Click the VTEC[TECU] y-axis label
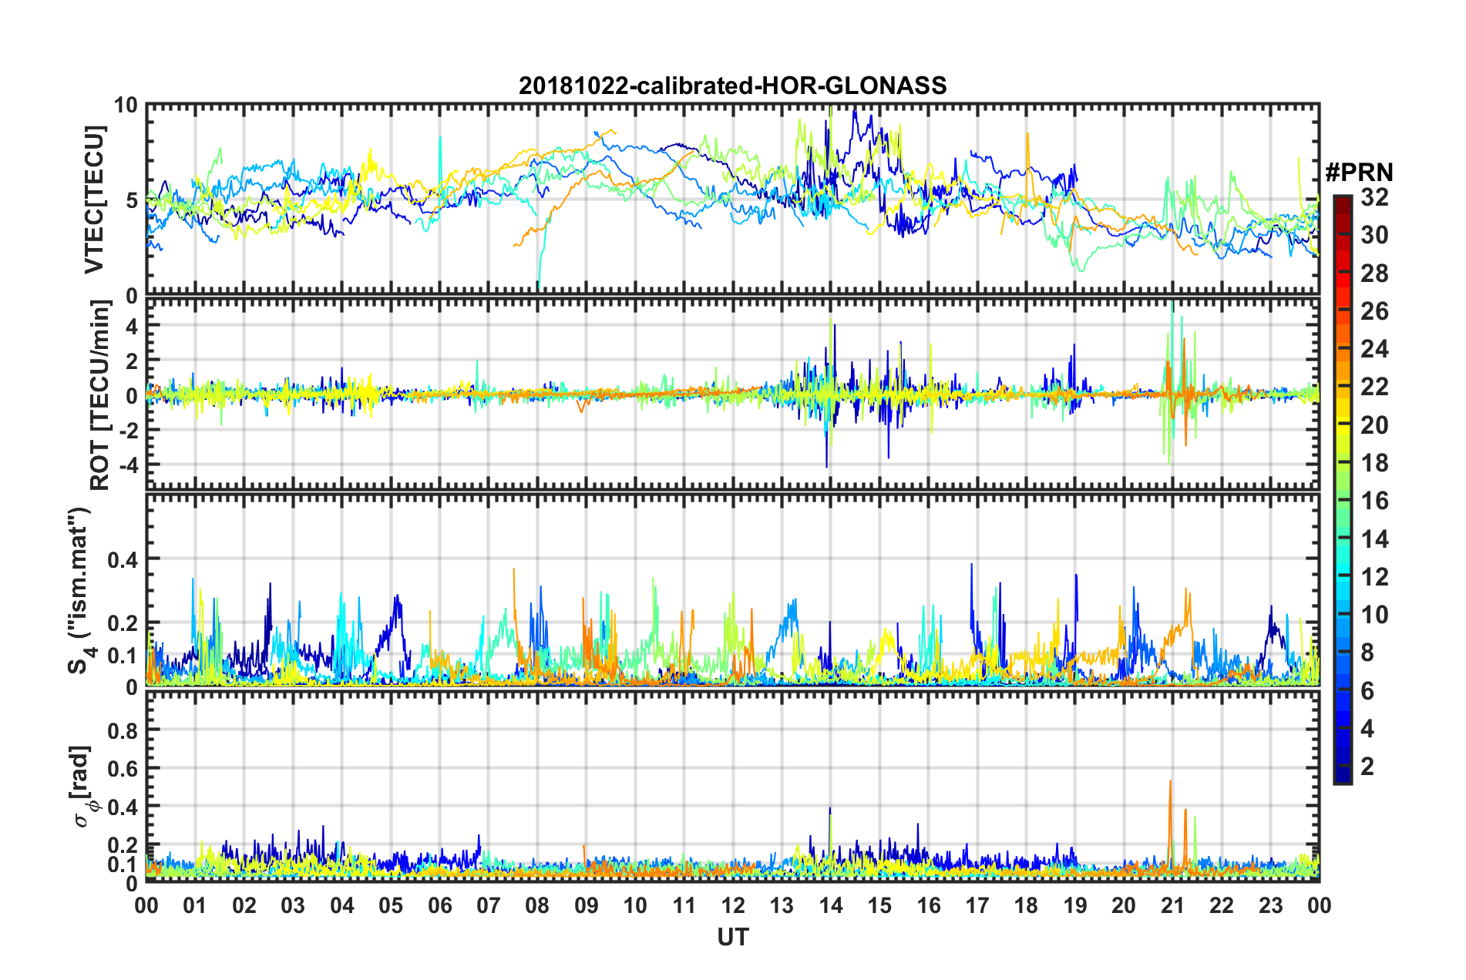The image size is (1466, 980). [94, 200]
